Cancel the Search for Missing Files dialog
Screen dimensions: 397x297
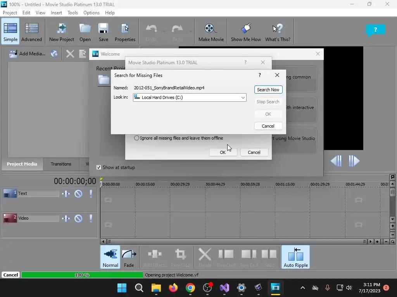click(268, 126)
